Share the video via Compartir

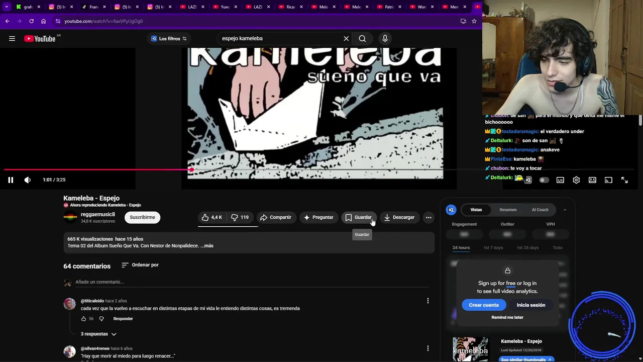276,217
